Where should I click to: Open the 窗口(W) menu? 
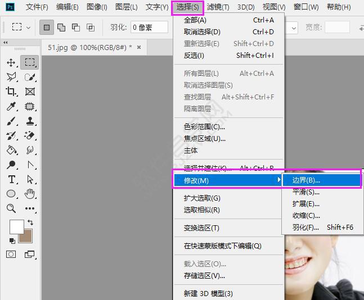[306, 7]
